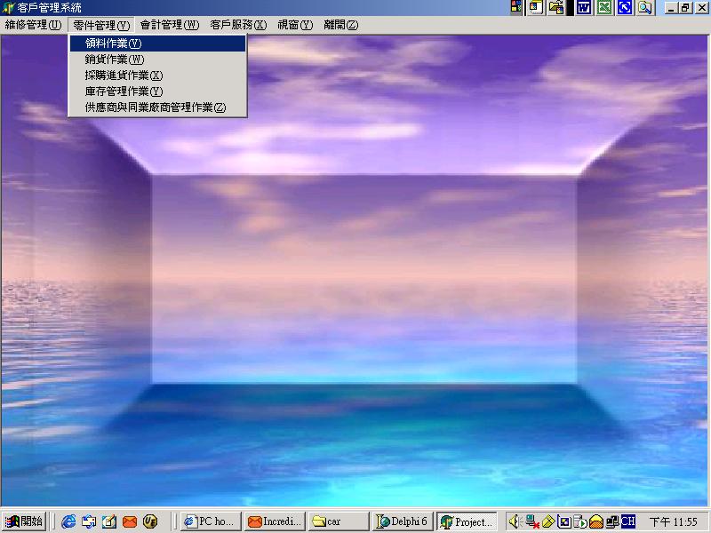Open the 會計管理 menu
The height and width of the screenshot is (533, 711).
[x=169, y=25]
